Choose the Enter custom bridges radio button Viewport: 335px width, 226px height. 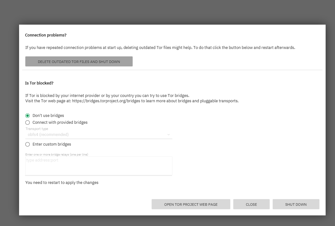(28, 144)
